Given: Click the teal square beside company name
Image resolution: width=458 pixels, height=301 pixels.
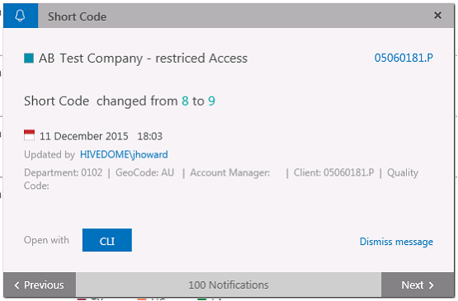Looking at the screenshot, I should pyautogui.click(x=29, y=58).
